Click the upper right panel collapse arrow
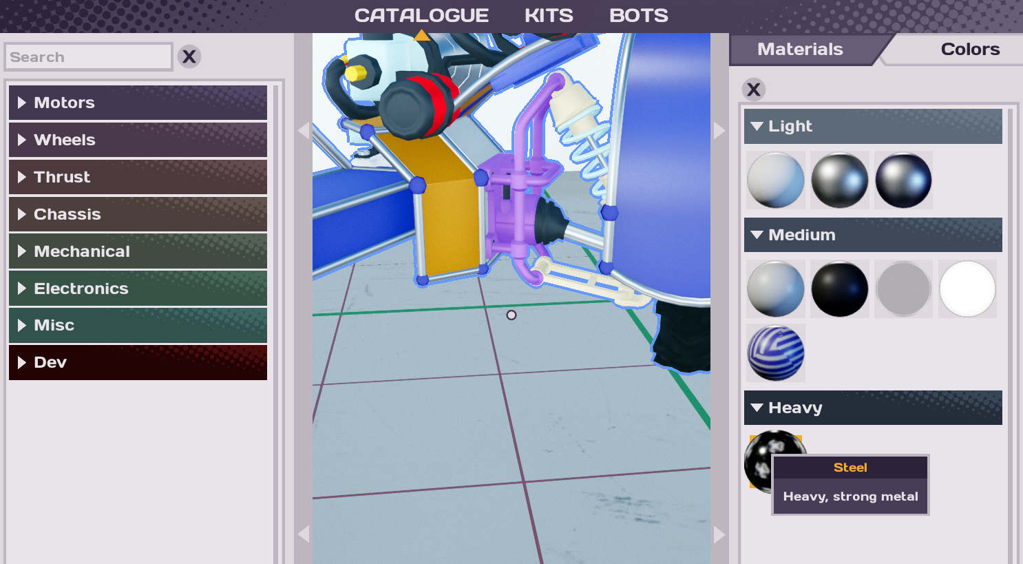Screen dimensions: 1023x564 (719, 131)
